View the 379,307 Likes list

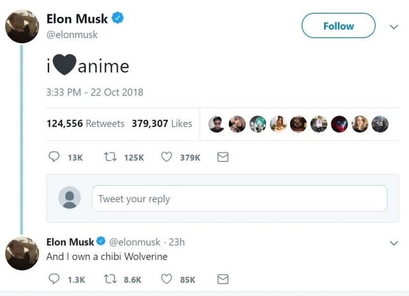tap(162, 124)
